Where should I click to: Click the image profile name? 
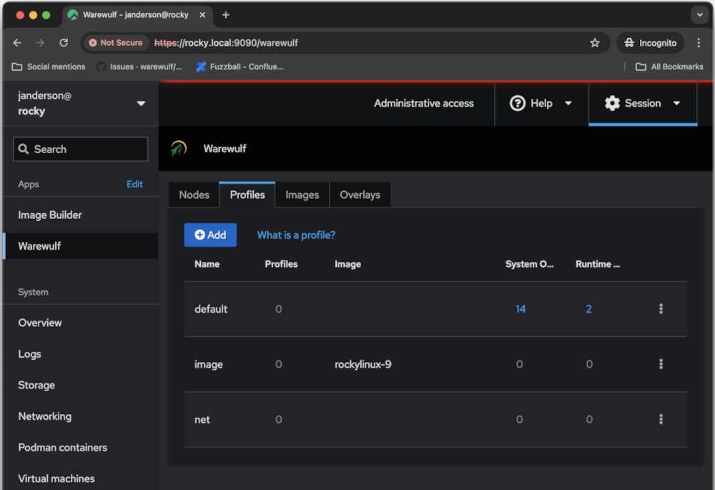pos(208,364)
